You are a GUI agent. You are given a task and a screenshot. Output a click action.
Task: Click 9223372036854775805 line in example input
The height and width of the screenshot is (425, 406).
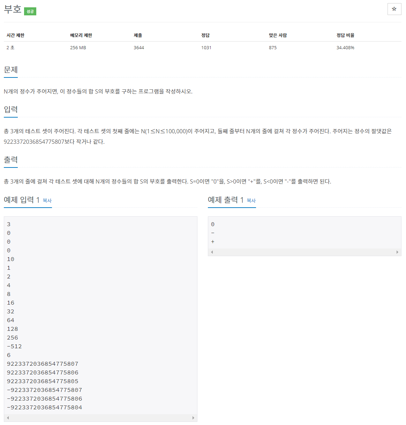[43, 381]
